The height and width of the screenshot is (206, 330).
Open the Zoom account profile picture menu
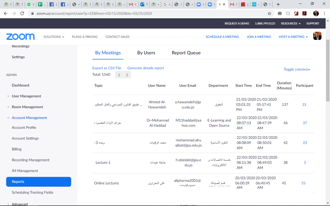(x=317, y=36)
